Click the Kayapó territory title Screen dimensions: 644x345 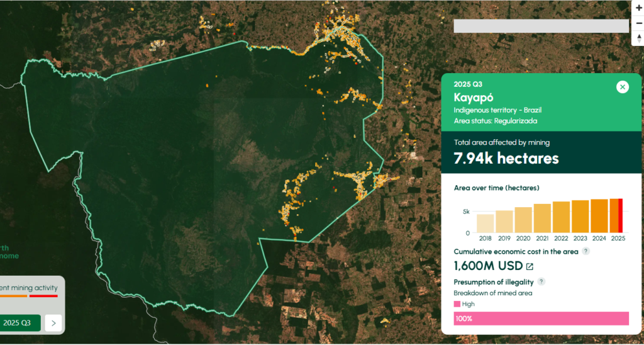474,98
